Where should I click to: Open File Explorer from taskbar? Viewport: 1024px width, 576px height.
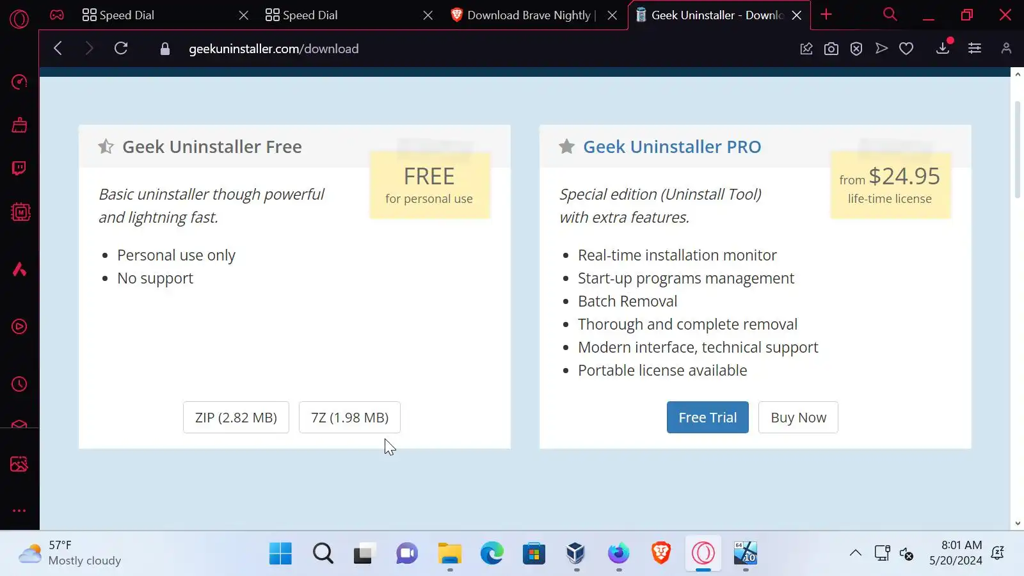click(x=449, y=553)
